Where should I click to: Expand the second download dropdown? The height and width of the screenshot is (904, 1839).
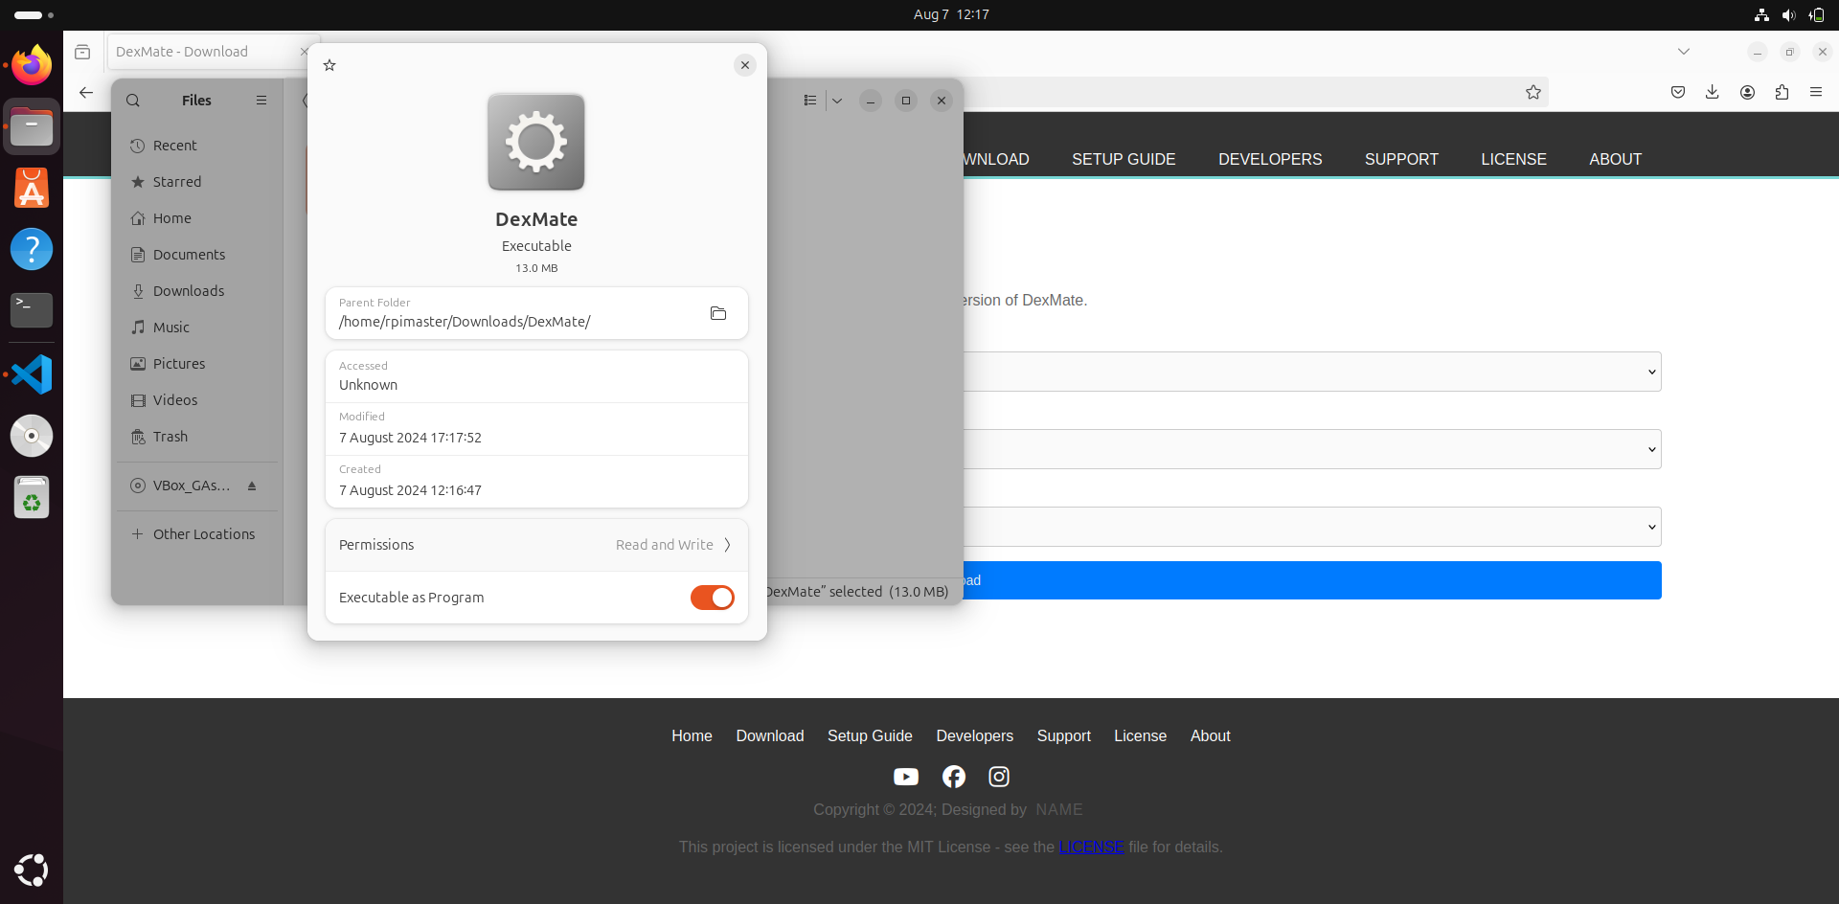(x=1312, y=449)
